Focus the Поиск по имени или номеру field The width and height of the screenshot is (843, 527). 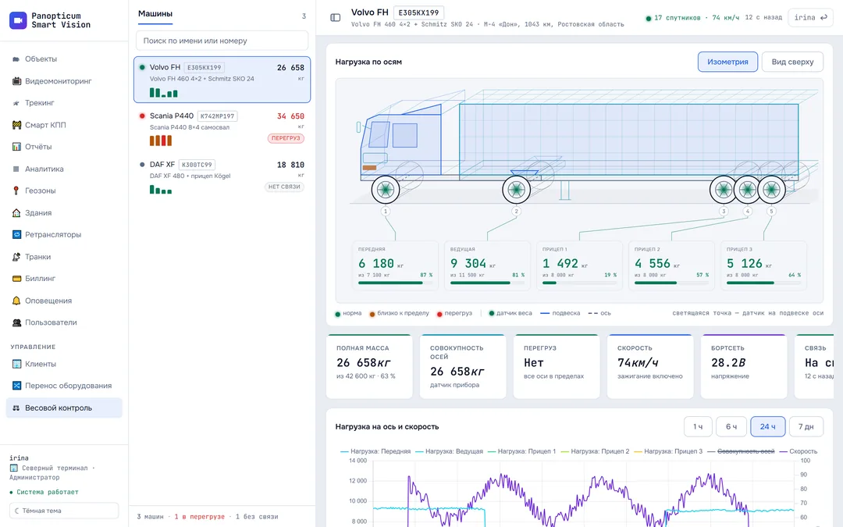pyautogui.click(x=222, y=41)
